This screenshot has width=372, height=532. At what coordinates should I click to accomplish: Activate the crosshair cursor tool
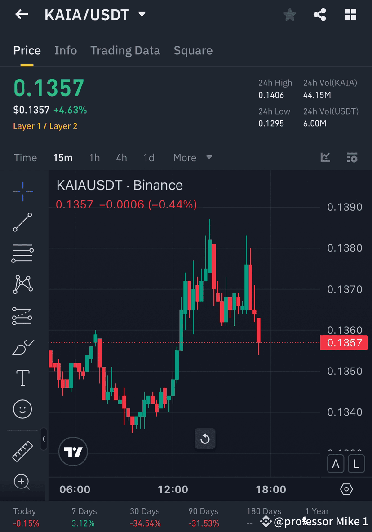tap(22, 191)
